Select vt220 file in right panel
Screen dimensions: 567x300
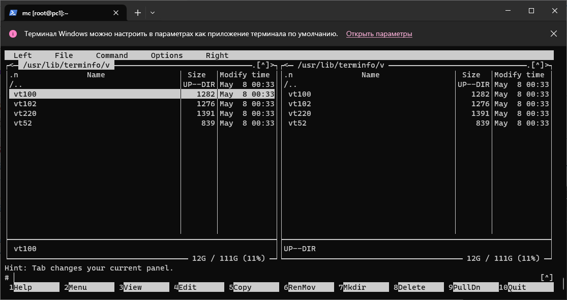(300, 113)
